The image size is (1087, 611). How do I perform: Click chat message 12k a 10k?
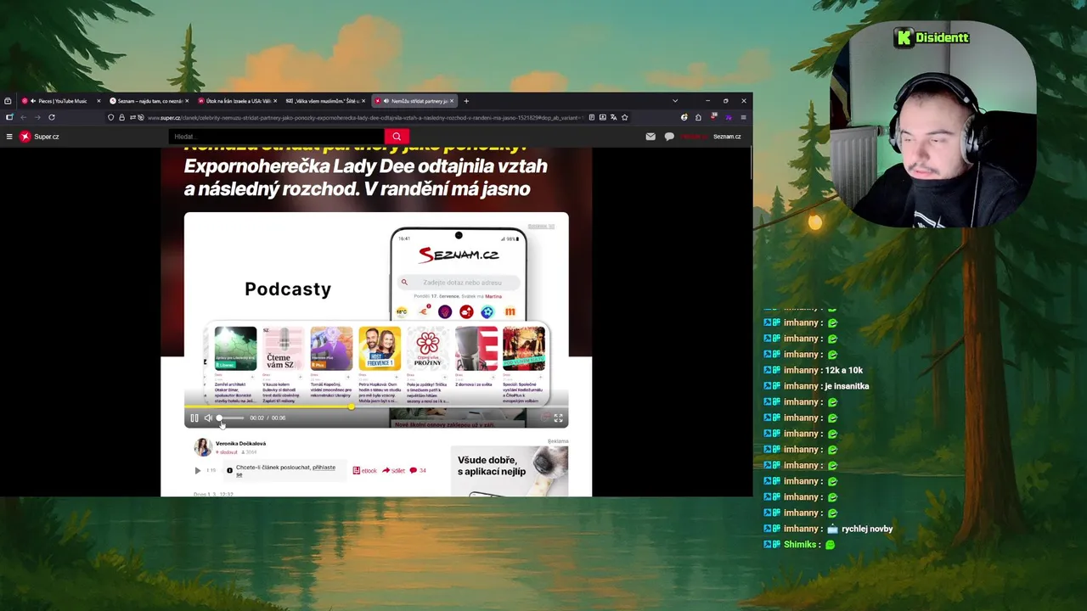[843, 370]
